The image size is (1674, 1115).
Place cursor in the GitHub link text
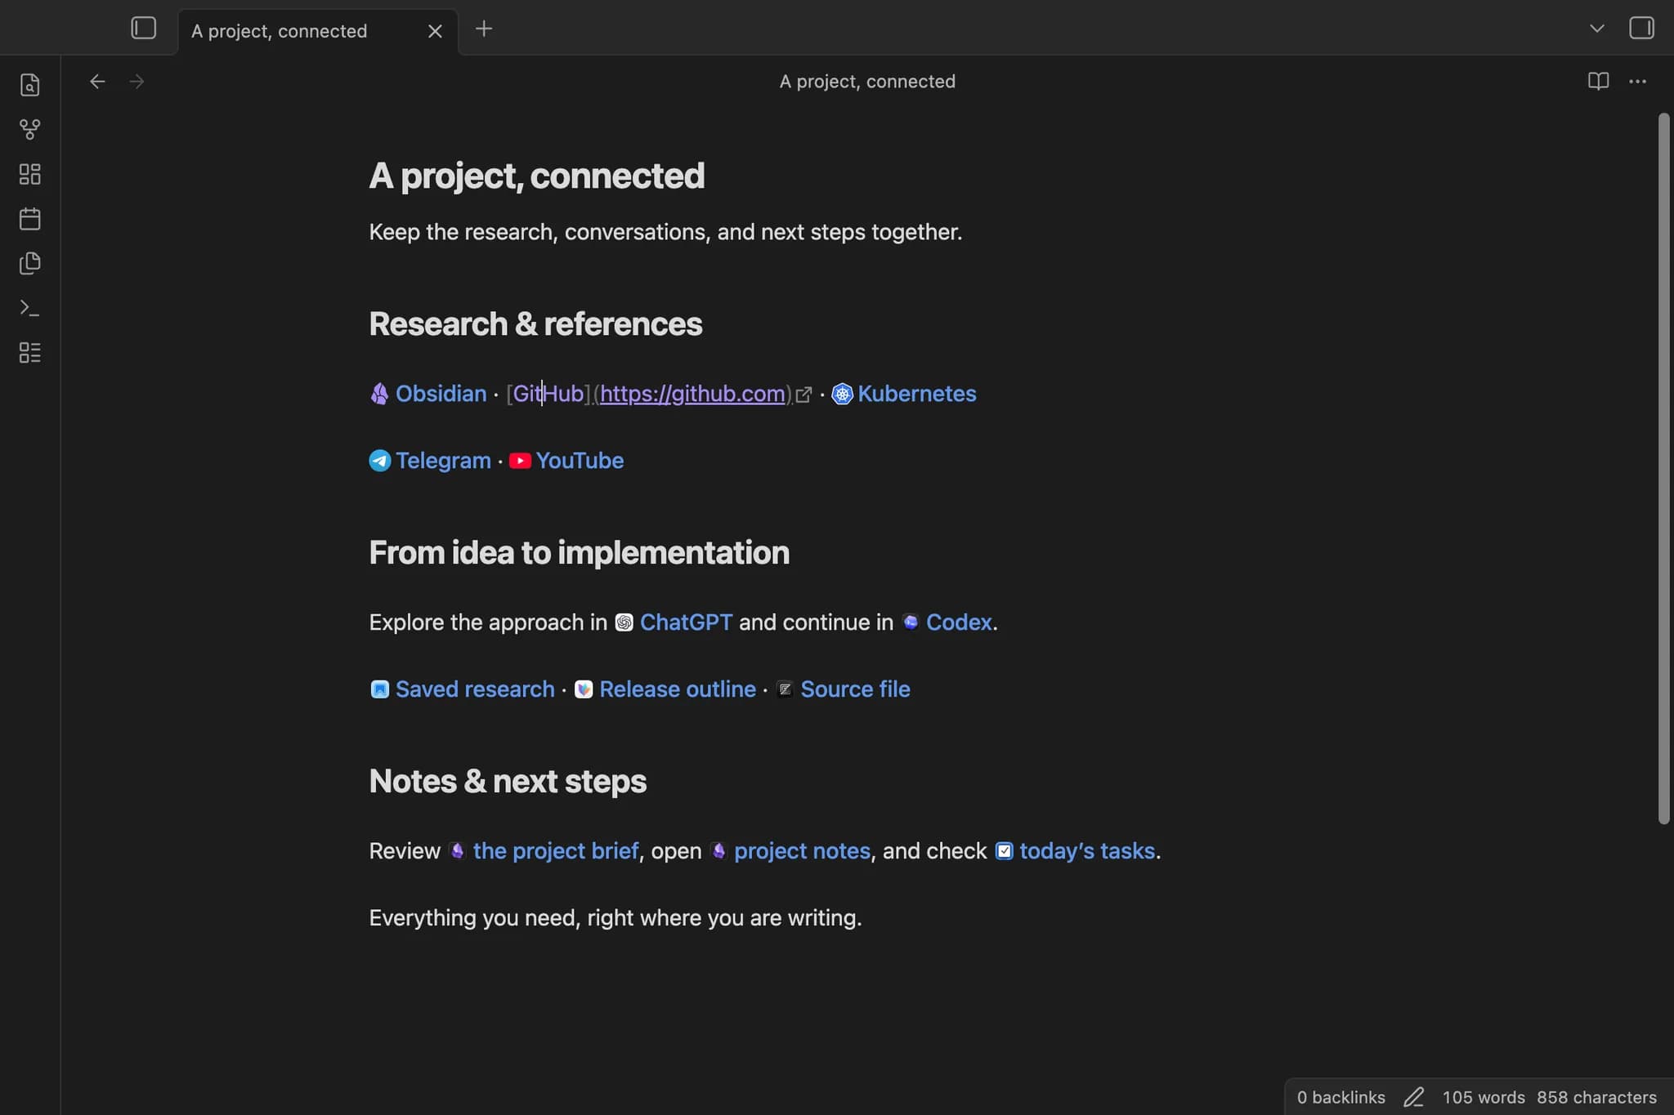(548, 394)
